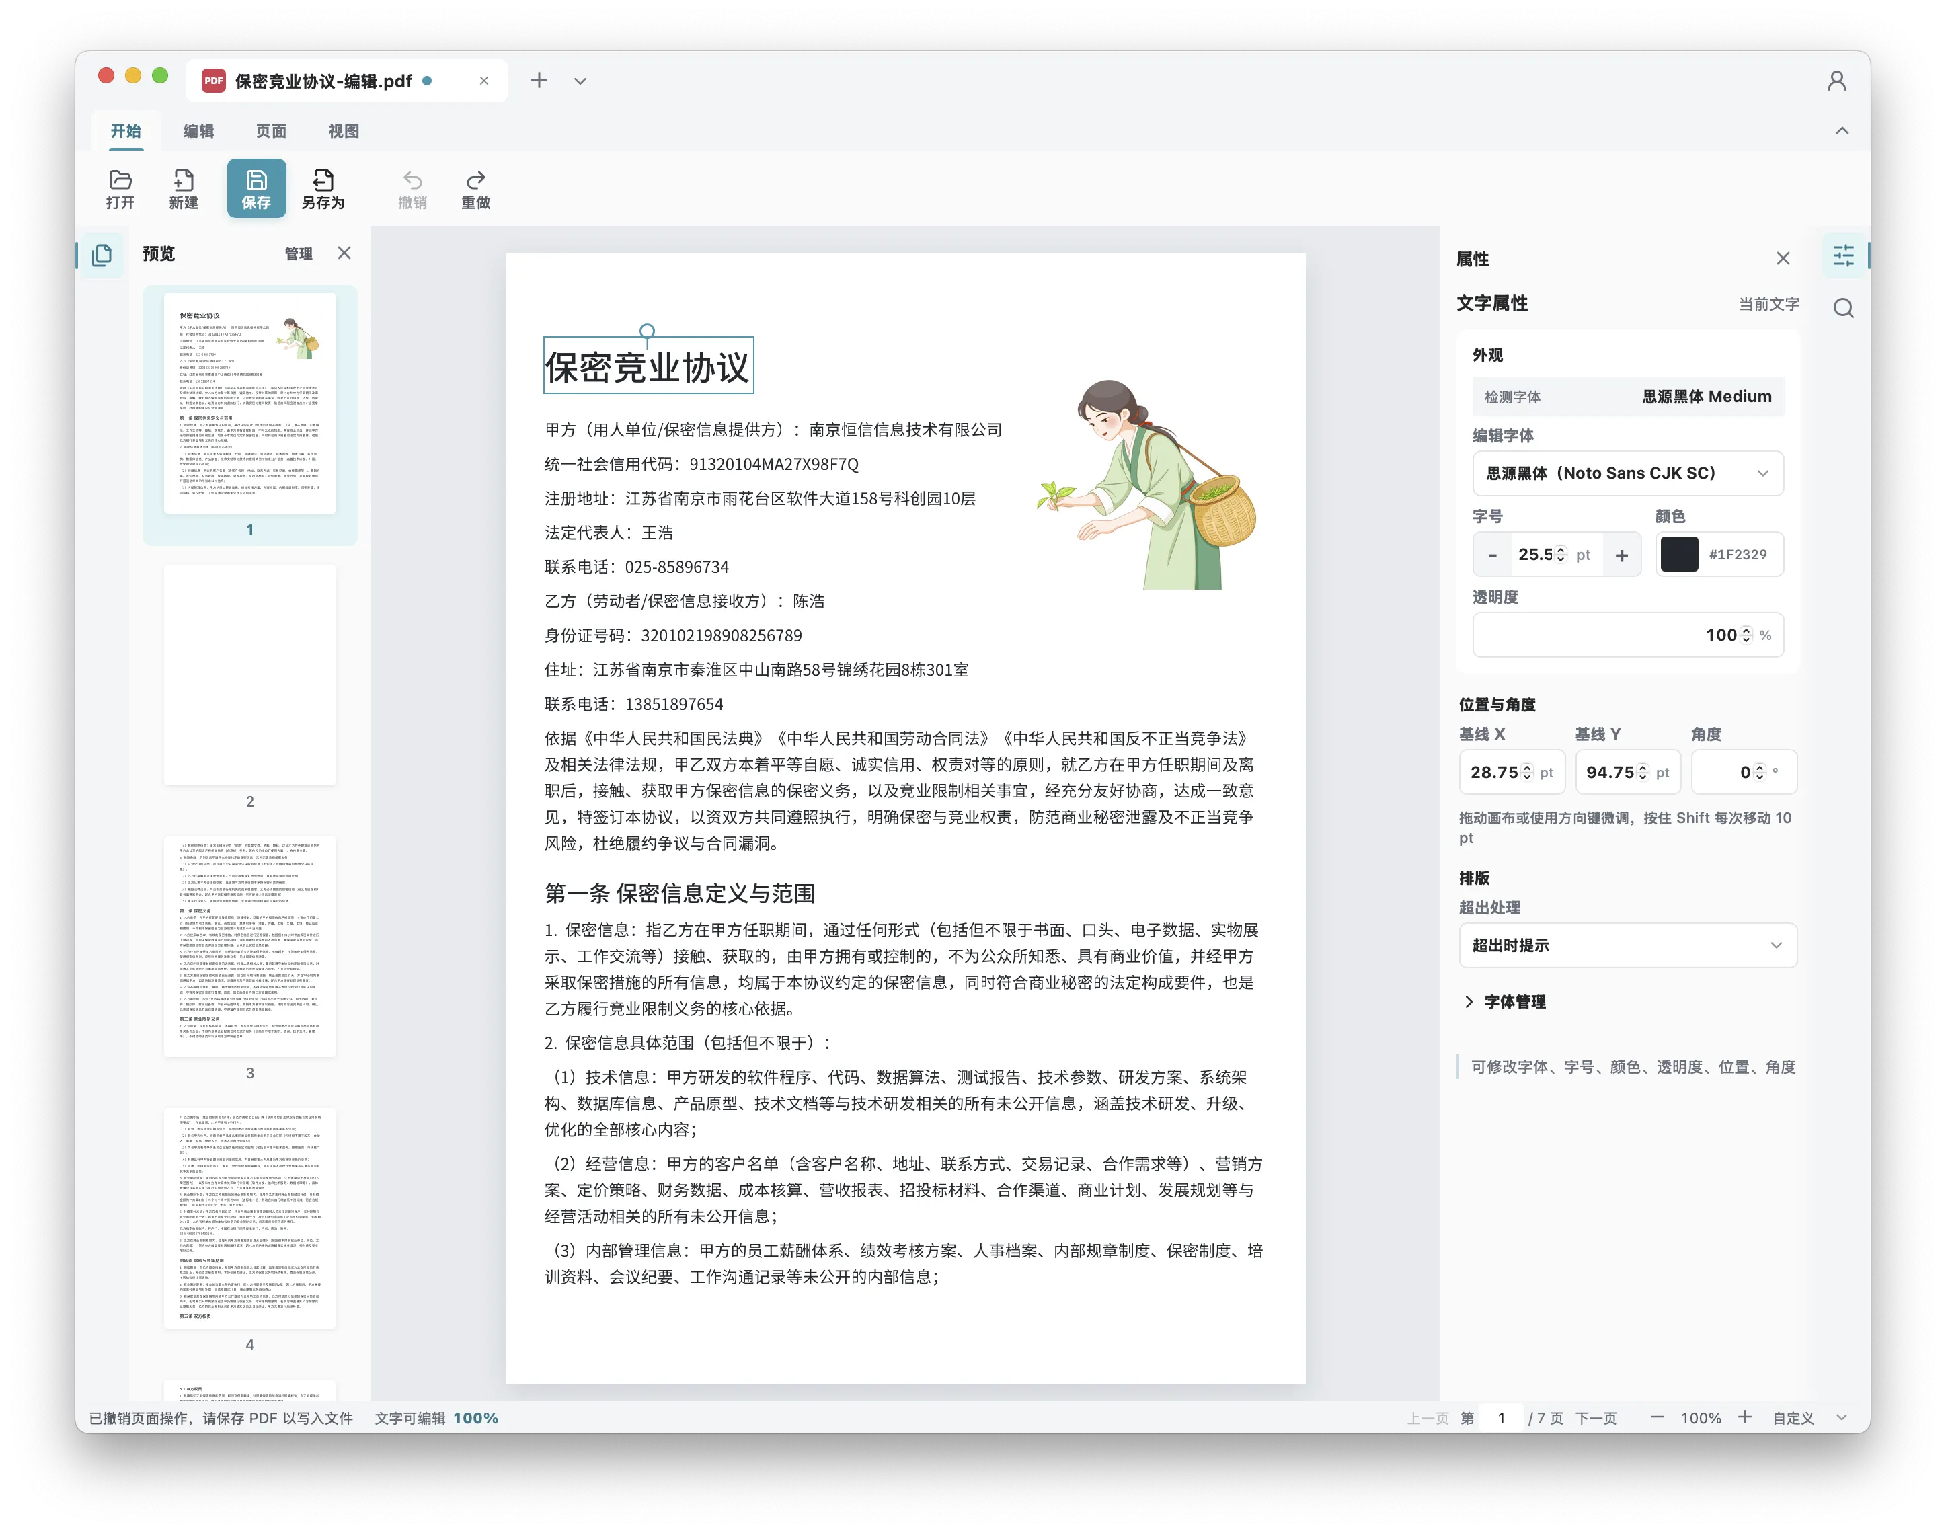Toggle the properties panel sliders icon
This screenshot has width=1946, height=1533.
pyautogui.click(x=1842, y=257)
